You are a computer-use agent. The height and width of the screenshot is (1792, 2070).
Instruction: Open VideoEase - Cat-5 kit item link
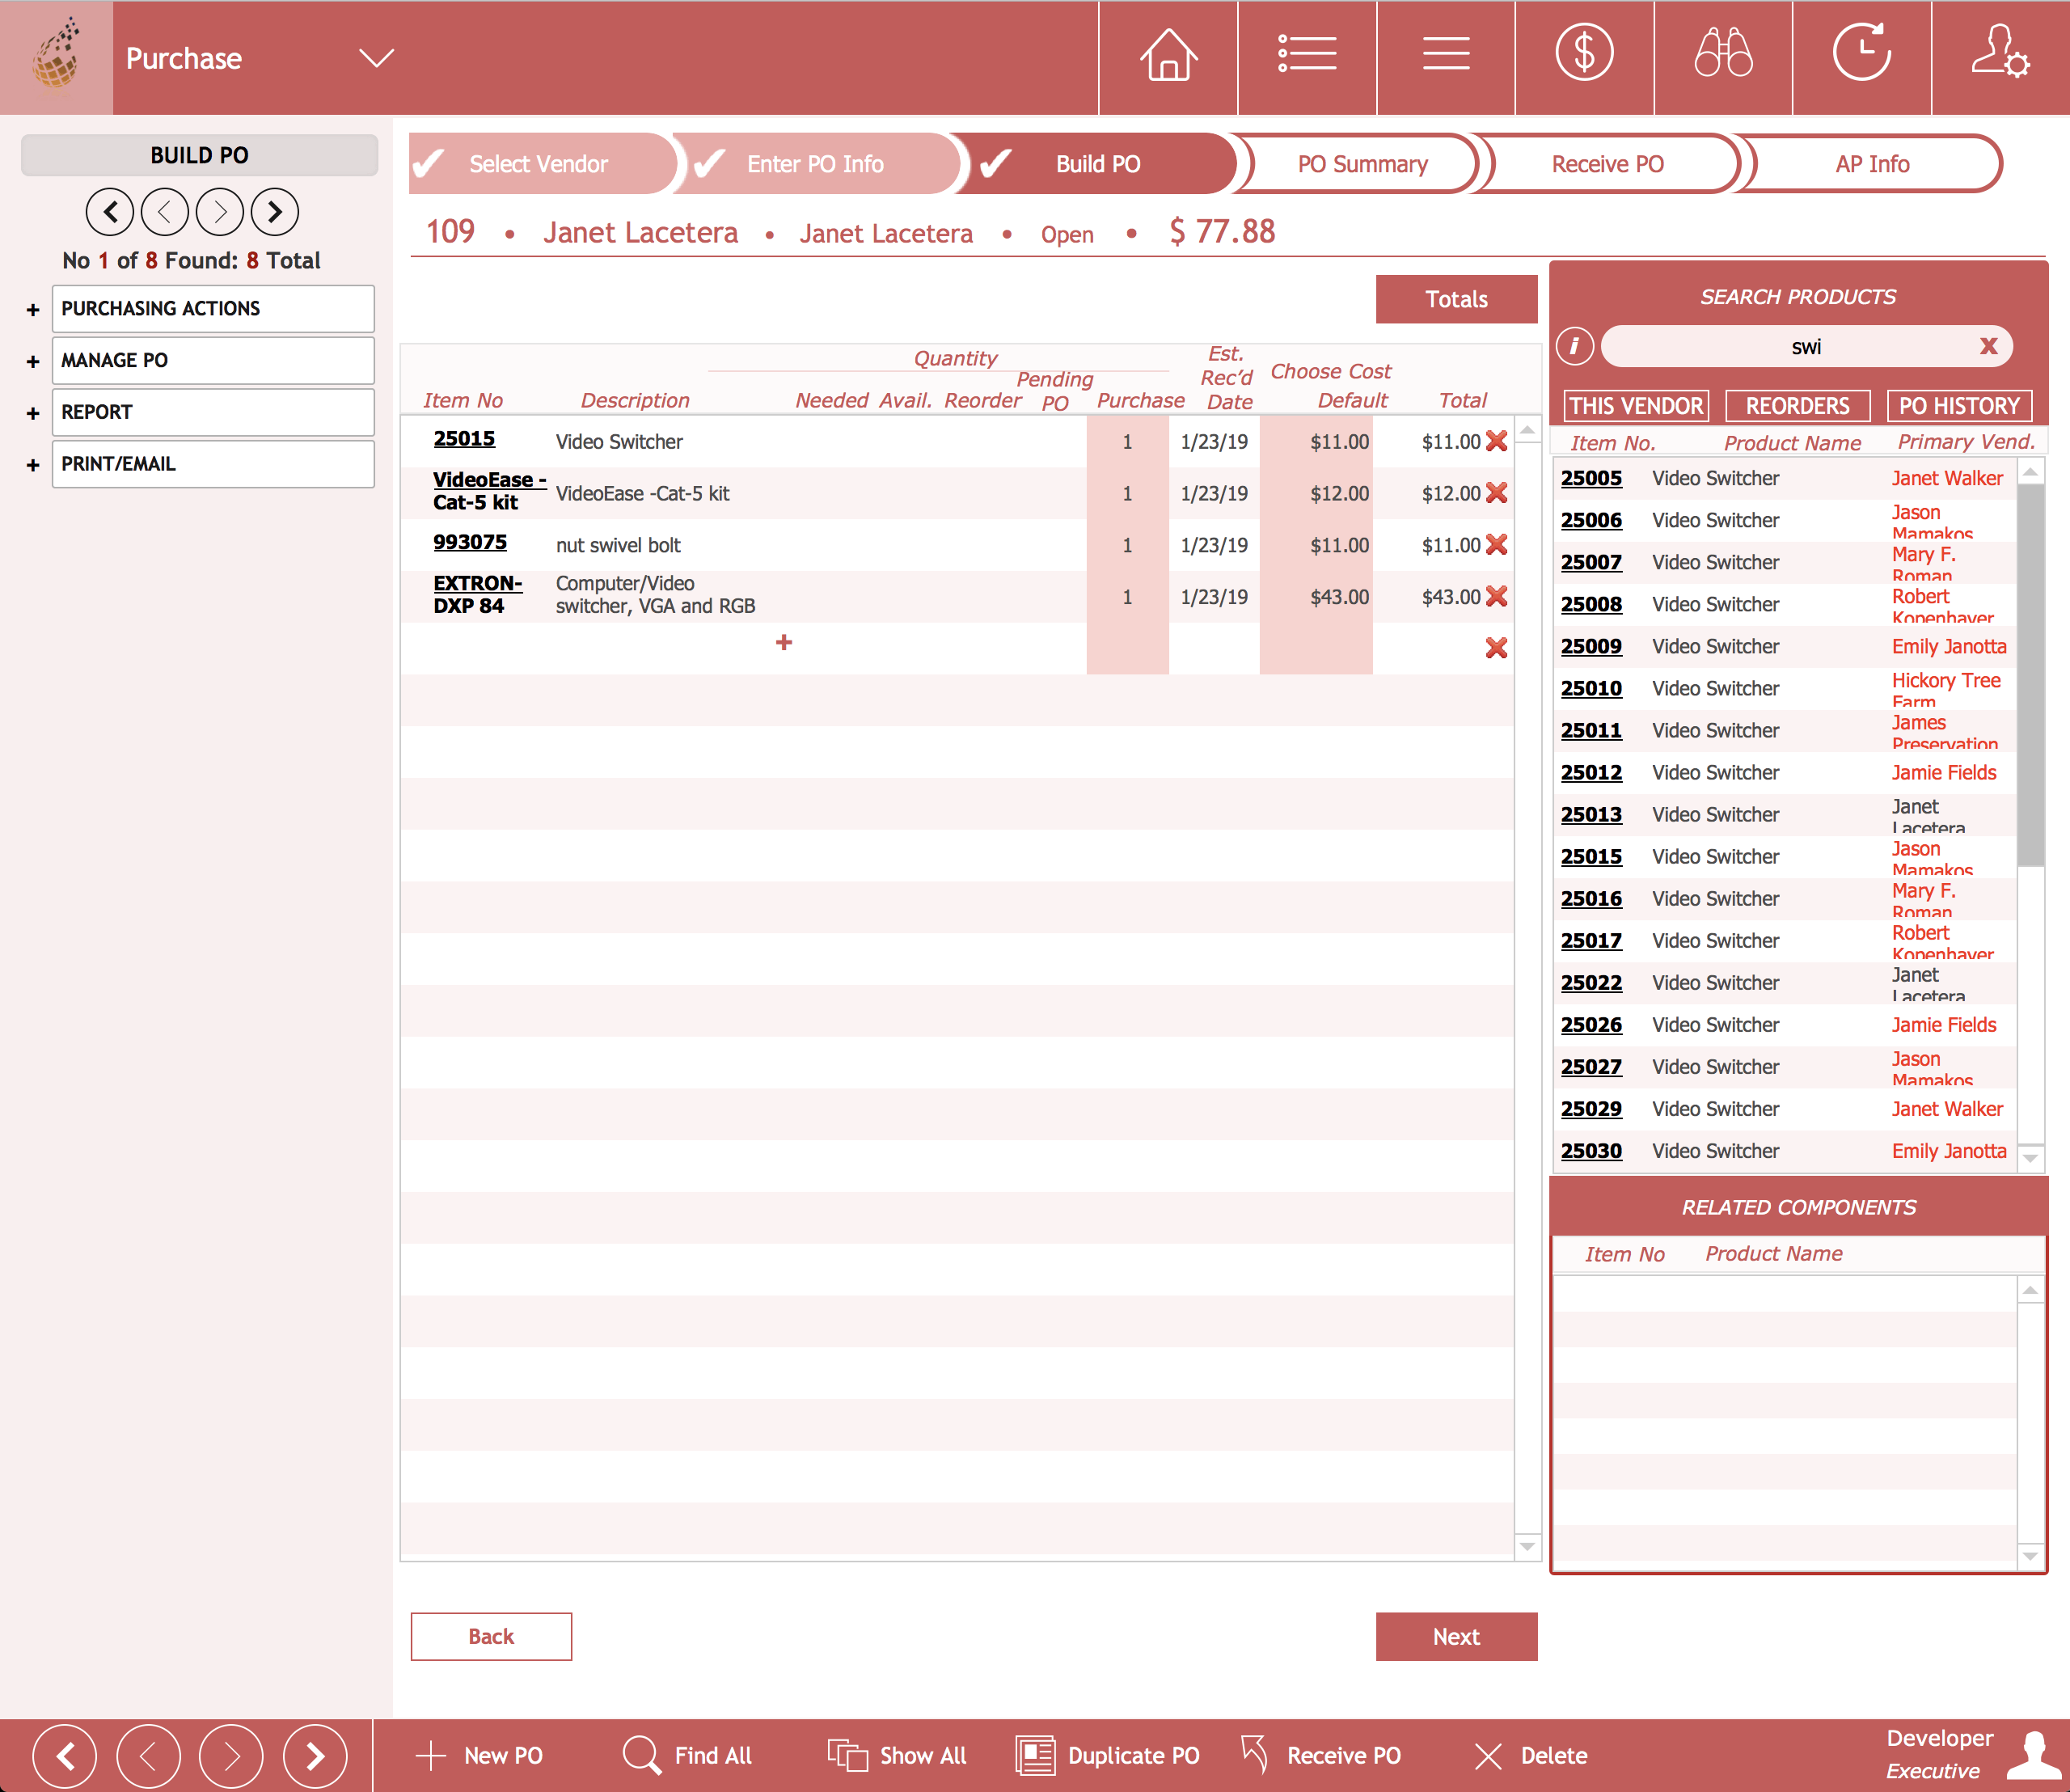[489, 491]
